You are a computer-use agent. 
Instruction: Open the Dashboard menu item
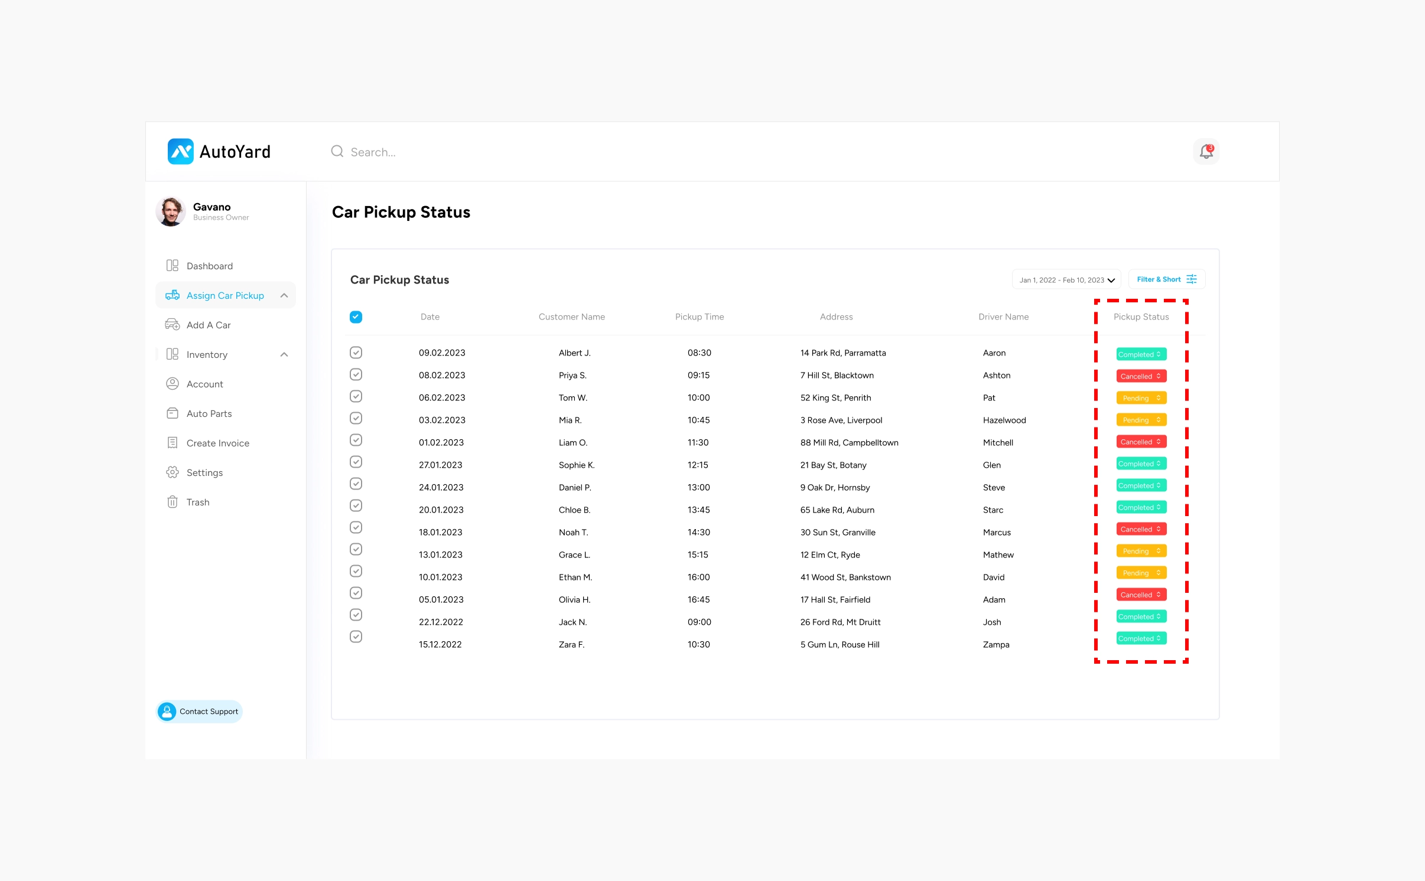[x=226, y=266]
